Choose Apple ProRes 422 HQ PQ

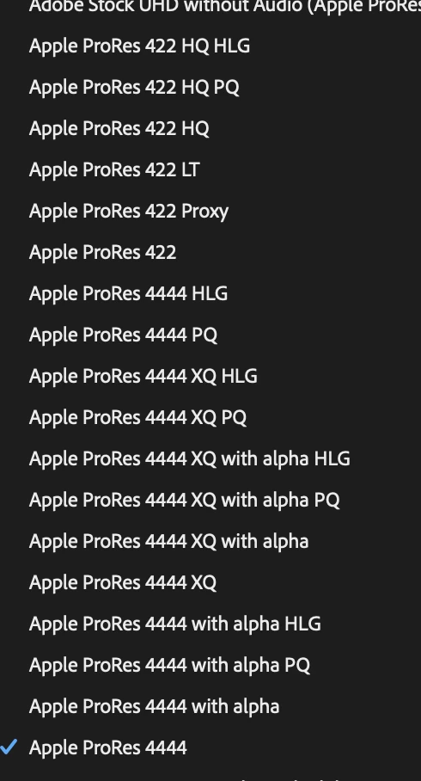tap(210, 87)
